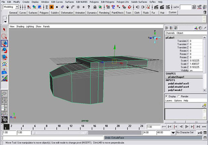Open the No Character Set dropdown

pos(186,133)
